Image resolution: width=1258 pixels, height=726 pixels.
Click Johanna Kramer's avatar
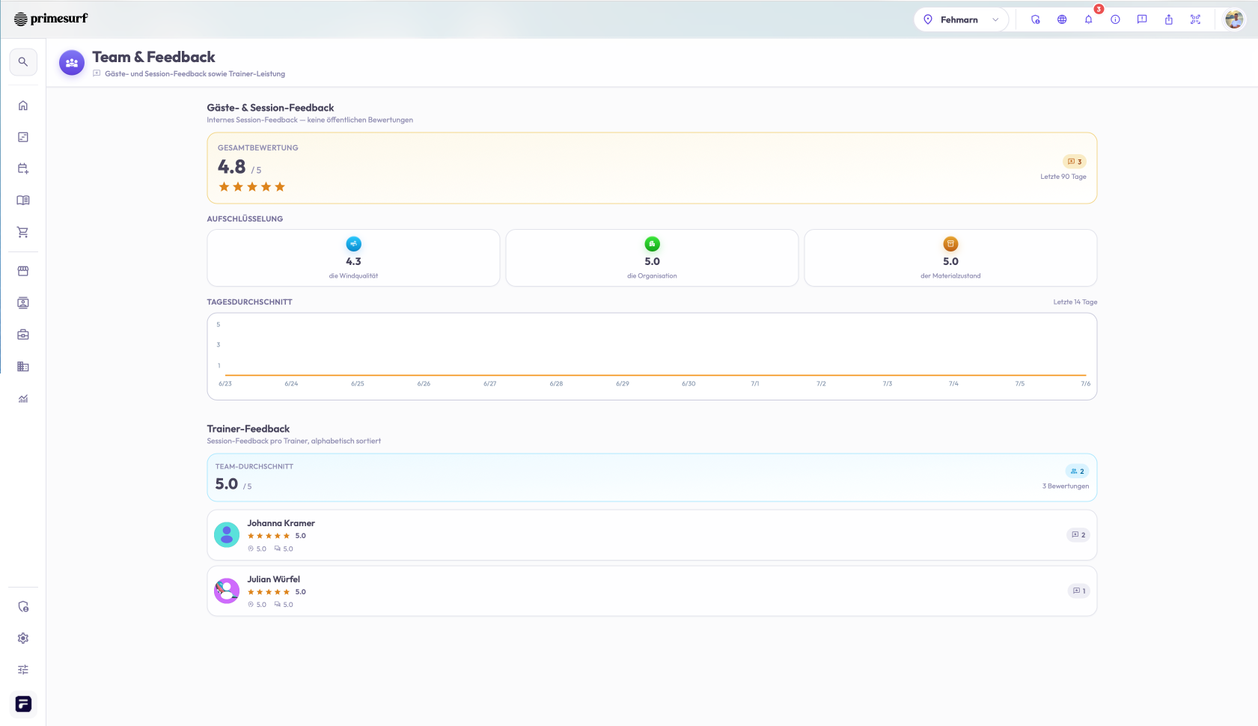[x=227, y=535]
